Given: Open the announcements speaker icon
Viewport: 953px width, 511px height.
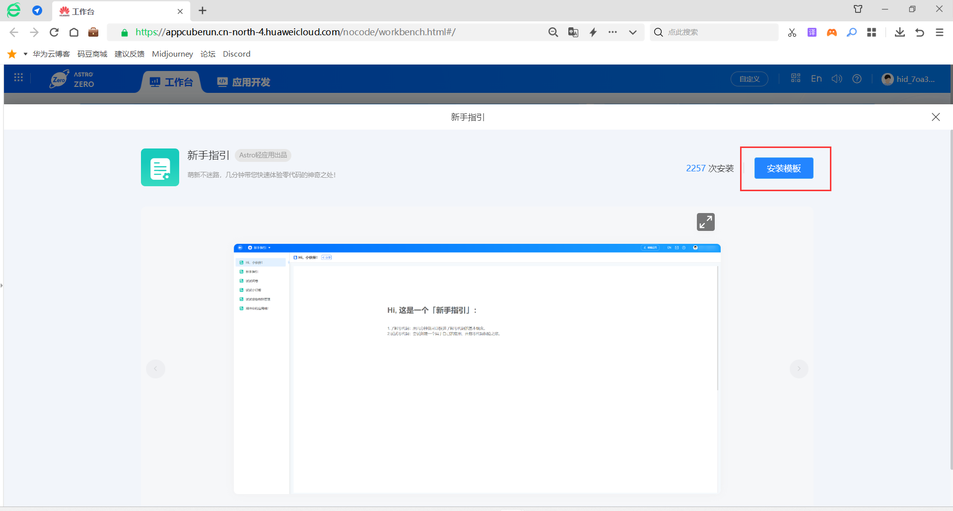Looking at the screenshot, I should (837, 78).
